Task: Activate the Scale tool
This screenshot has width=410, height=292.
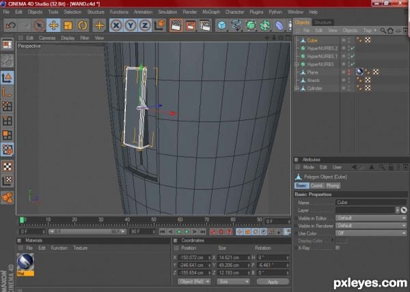Action: point(68,25)
